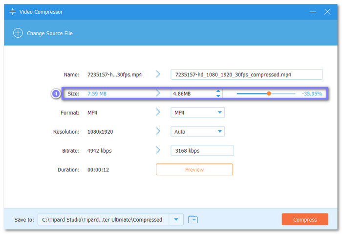Increase output size with the up stepper arrow
This screenshot has width=342, height=234.
point(218,91)
